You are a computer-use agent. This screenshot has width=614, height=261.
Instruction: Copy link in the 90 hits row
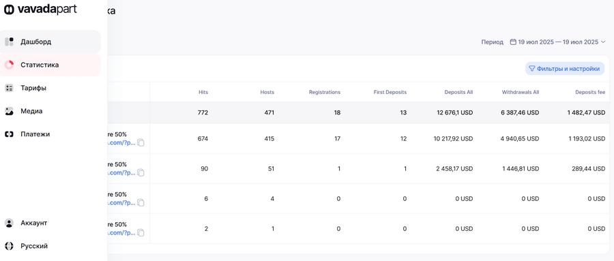coord(141,173)
